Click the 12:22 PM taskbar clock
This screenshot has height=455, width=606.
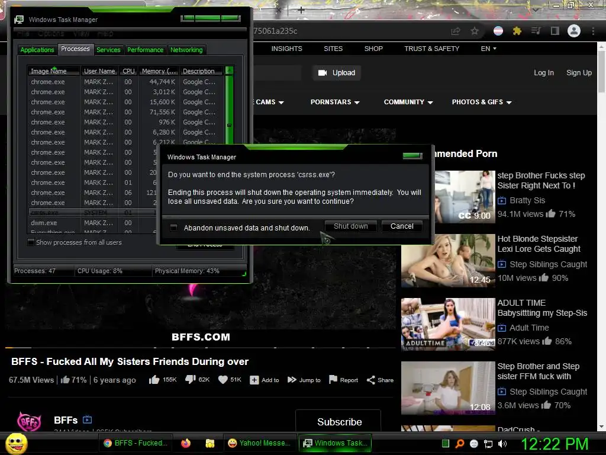tap(555, 444)
